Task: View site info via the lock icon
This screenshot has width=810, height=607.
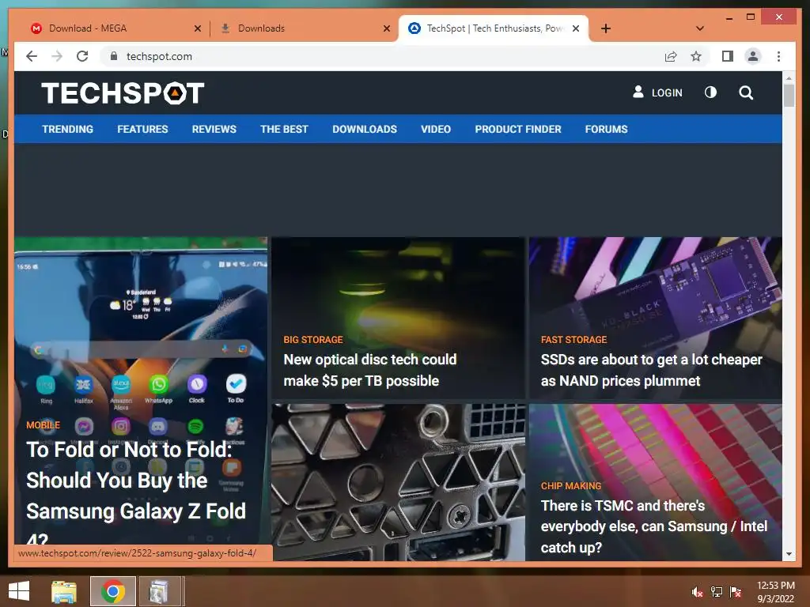Action: pyautogui.click(x=114, y=56)
